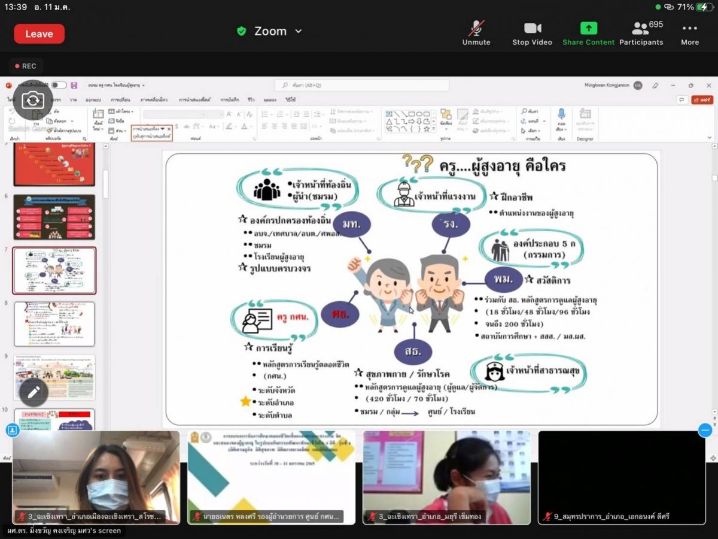Open the การเปลี่ยน (Transitions) ribbon tab
The height and width of the screenshot is (539, 718).
(121, 99)
